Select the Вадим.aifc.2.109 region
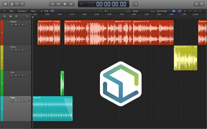This screenshot has height=129, width=207. [89, 33]
